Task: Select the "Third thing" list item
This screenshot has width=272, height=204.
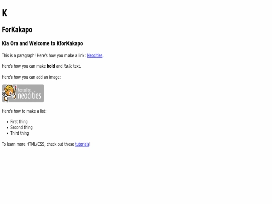Action: point(20,133)
